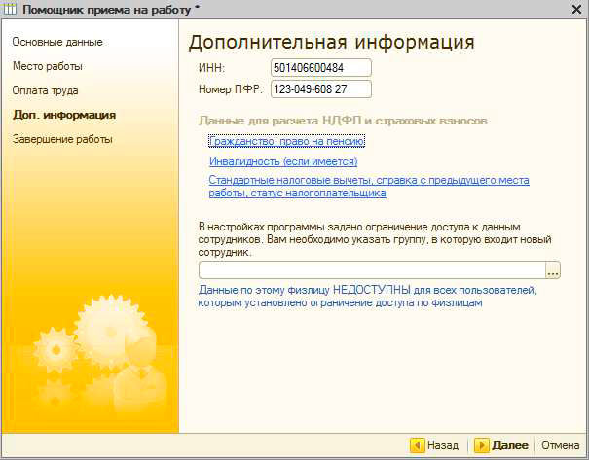The width and height of the screenshot is (589, 460).
Task: Go to the Основные данные step
Action: (57, 42)
